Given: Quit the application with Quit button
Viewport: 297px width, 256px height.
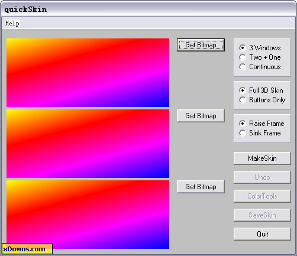Looking at the screenshot, I should click(262, 234).
